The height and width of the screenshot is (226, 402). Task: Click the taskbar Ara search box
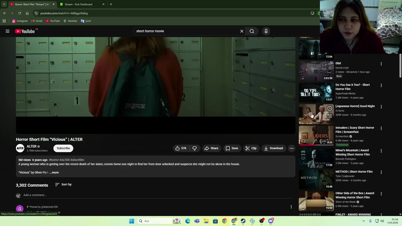(160, 221)
